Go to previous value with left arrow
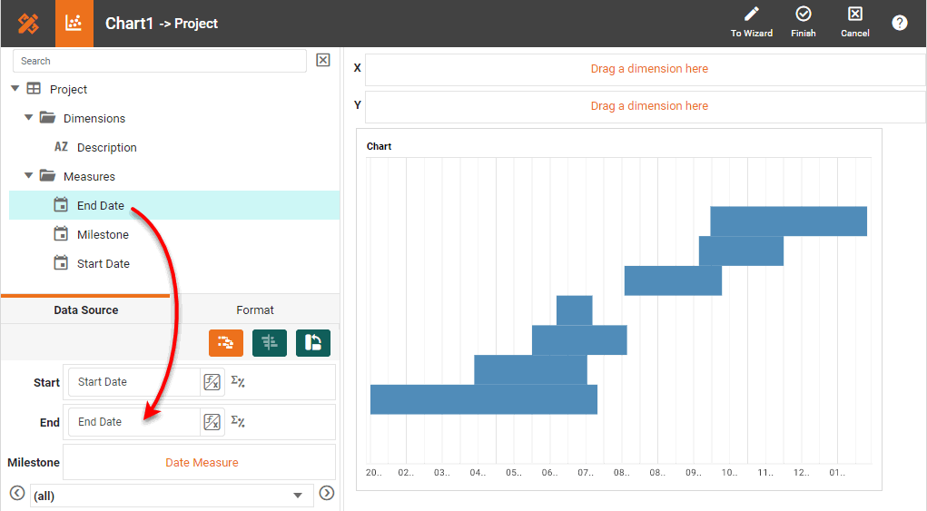The width and height of the screenshot is (927, 511). (x=16, y=494)
